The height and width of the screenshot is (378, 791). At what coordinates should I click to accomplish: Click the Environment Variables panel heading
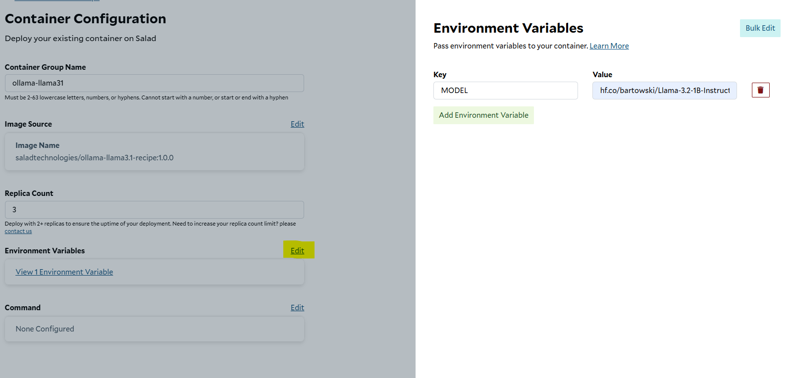(508, 28)
